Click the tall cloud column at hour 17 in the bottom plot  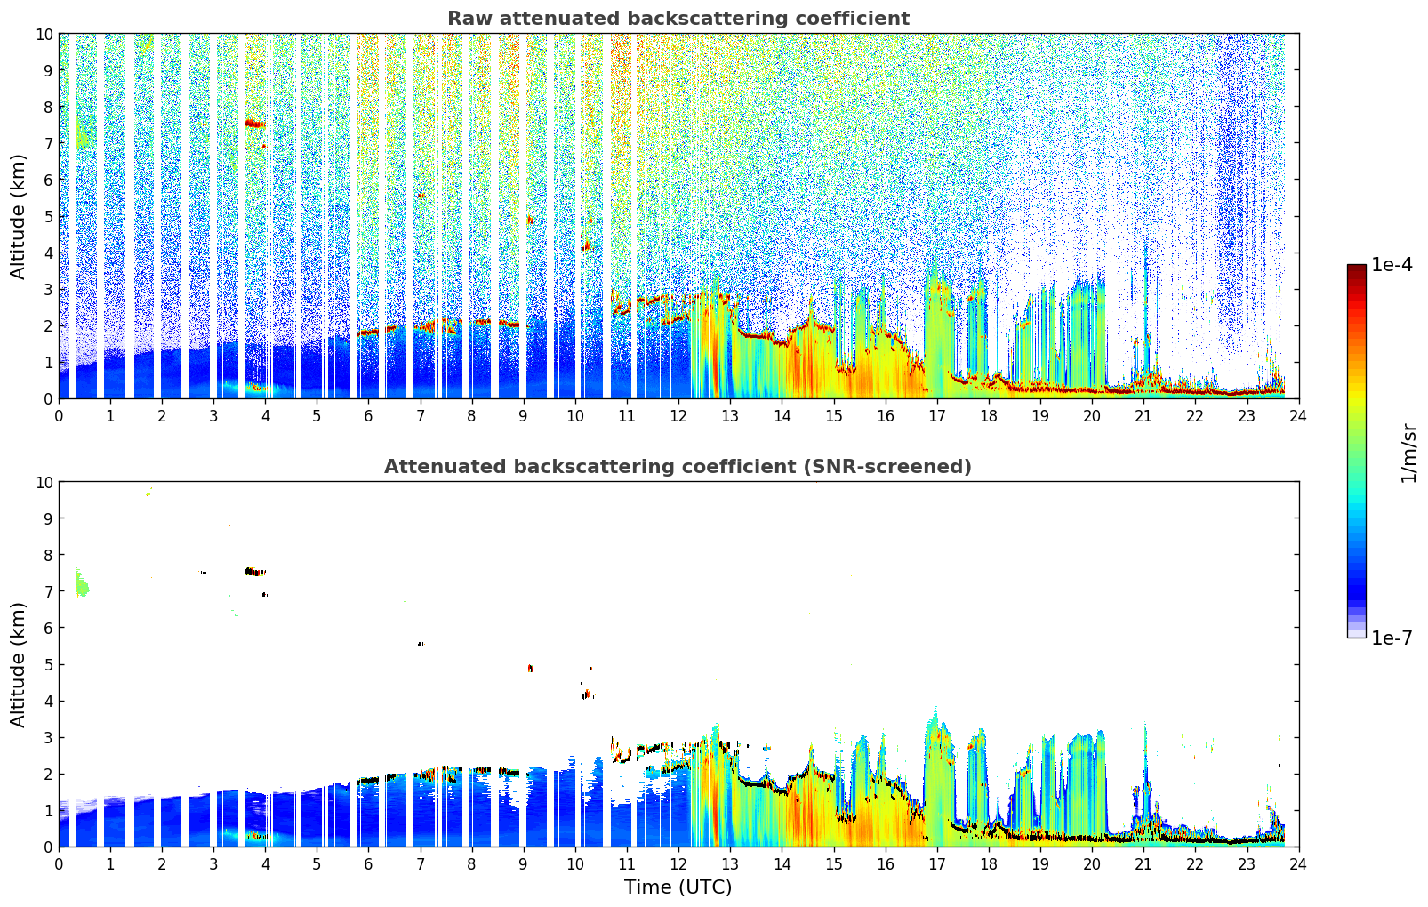(x=936, y=774)
